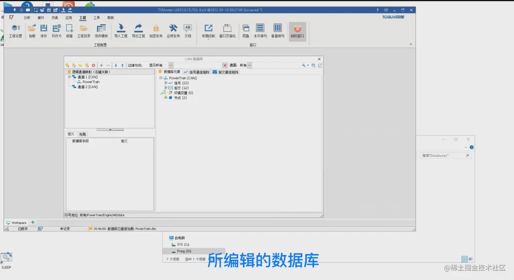Toggle the 磁吸窗口 magnetic window button
This screenshot has height=280, width=514.
tap(297, 31)
